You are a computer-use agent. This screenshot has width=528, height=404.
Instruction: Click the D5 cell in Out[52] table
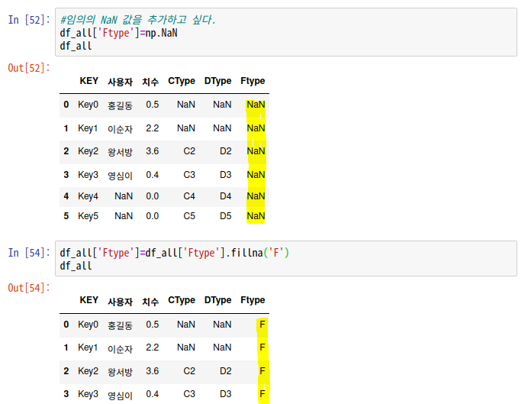[226, 216]
